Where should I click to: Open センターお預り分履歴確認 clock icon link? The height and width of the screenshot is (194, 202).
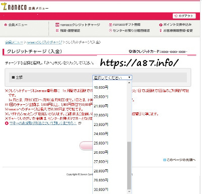coord(129,31)
